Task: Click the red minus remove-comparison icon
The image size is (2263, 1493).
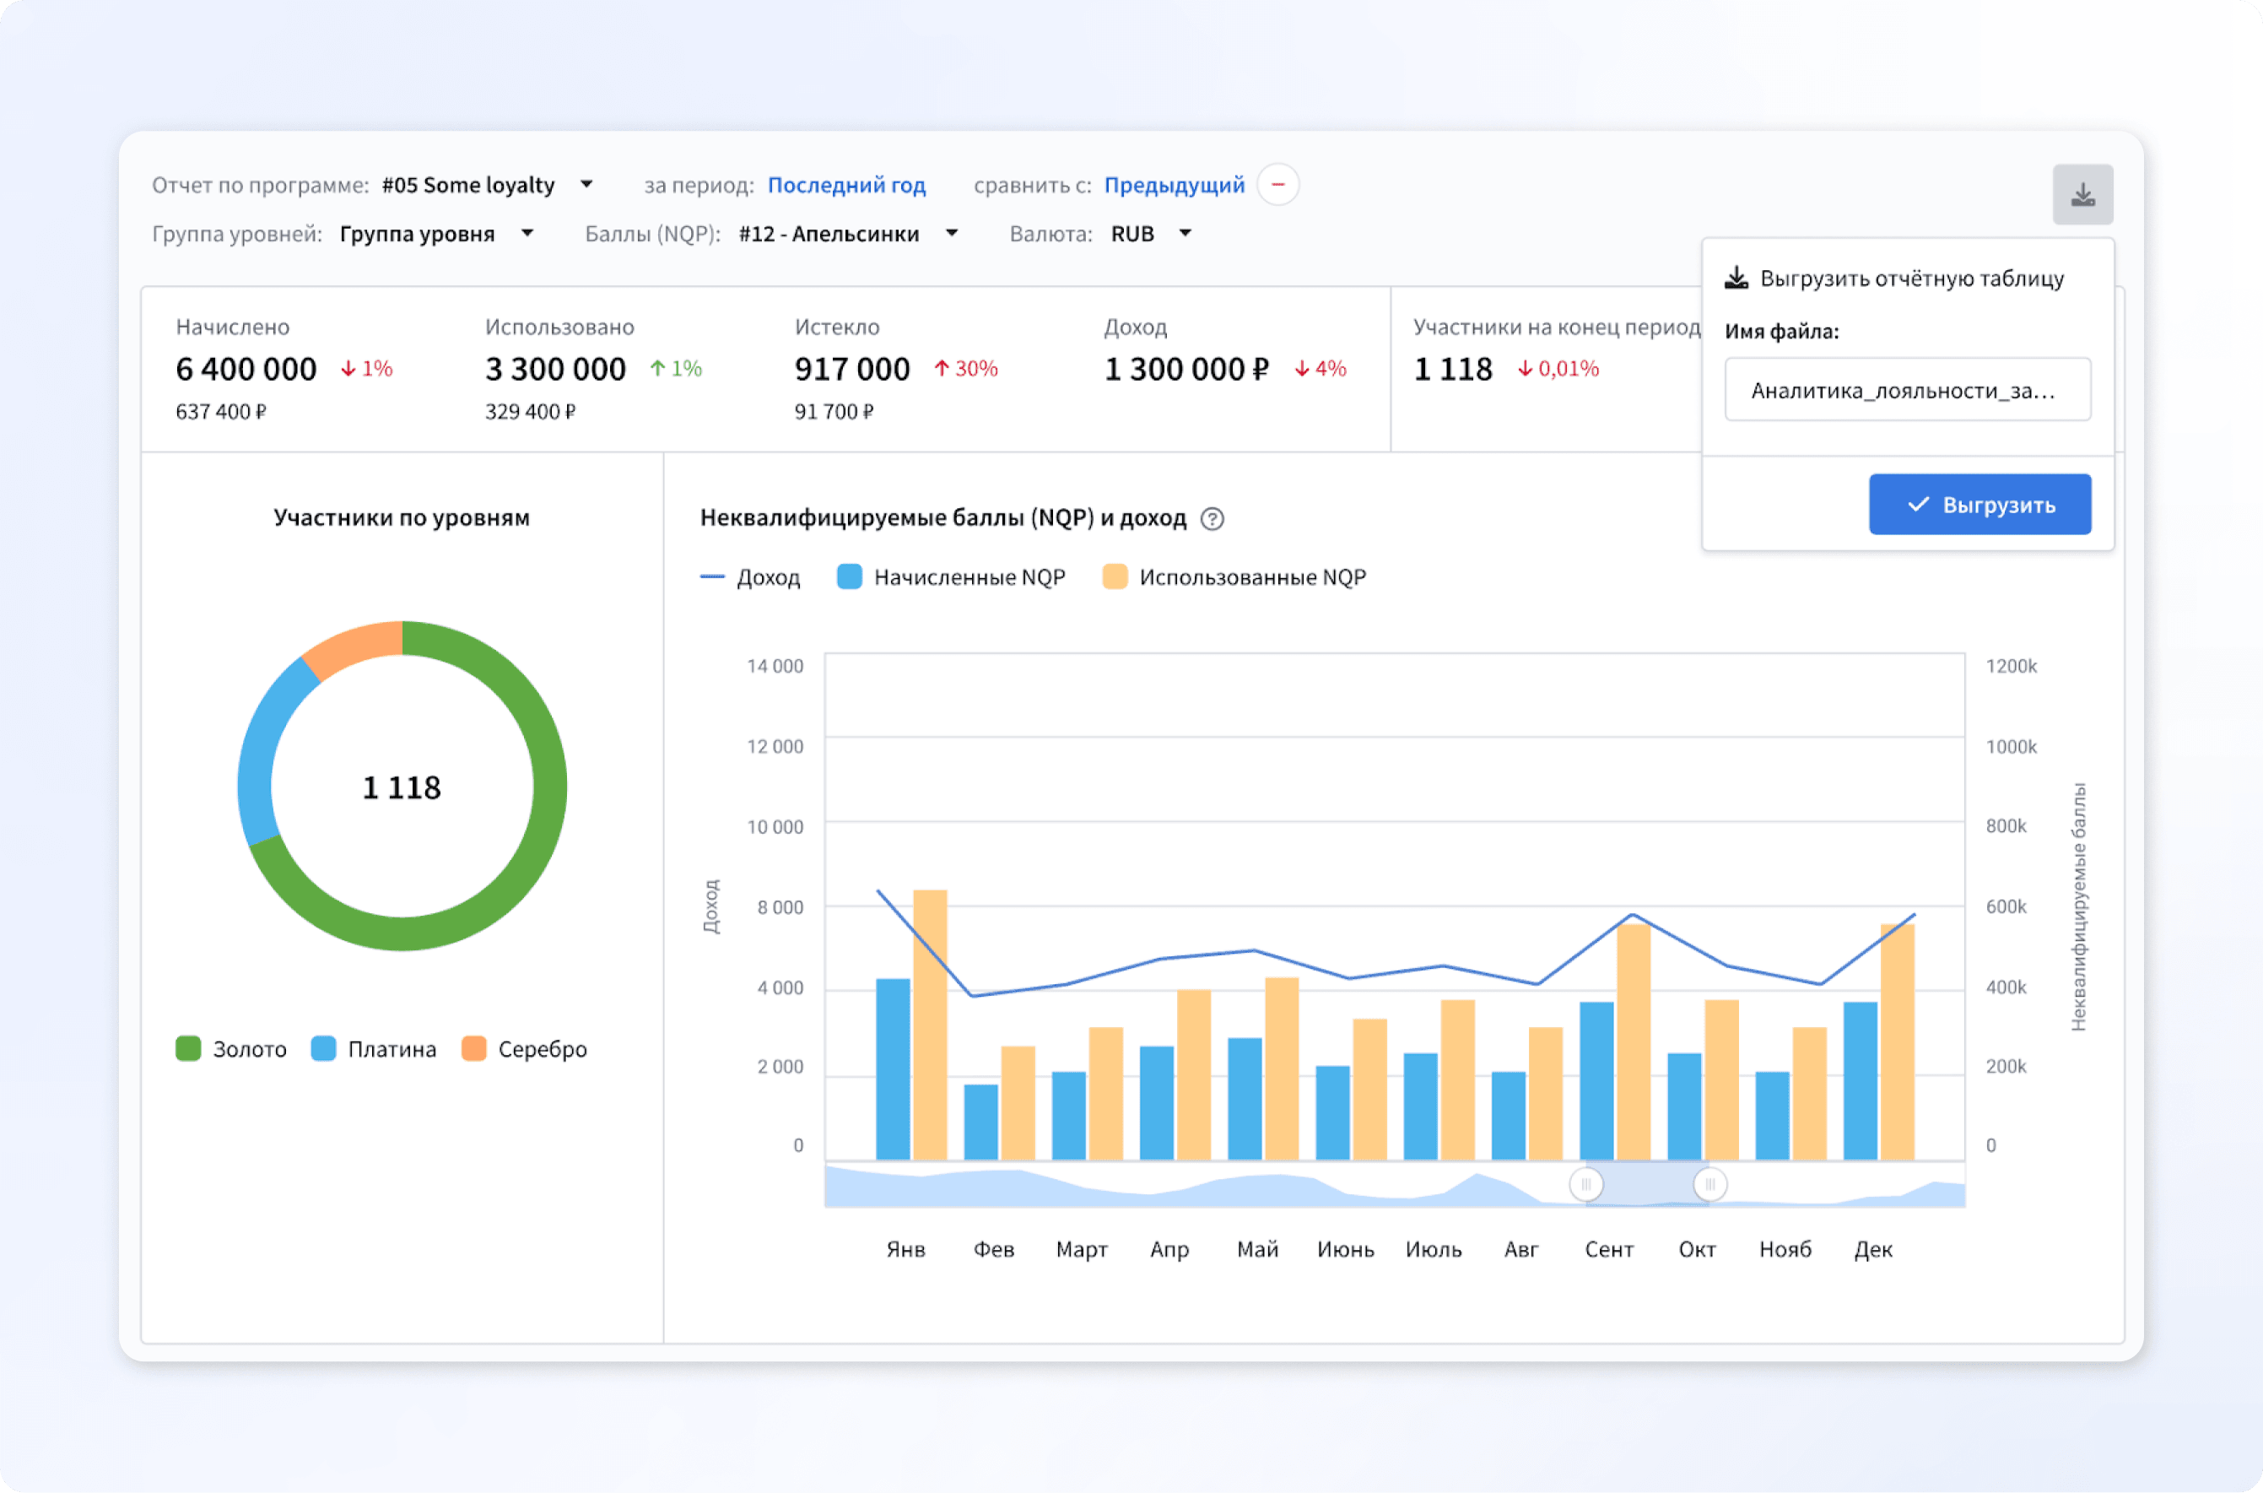Action: pyautogui.click(x=1278, y=185)
